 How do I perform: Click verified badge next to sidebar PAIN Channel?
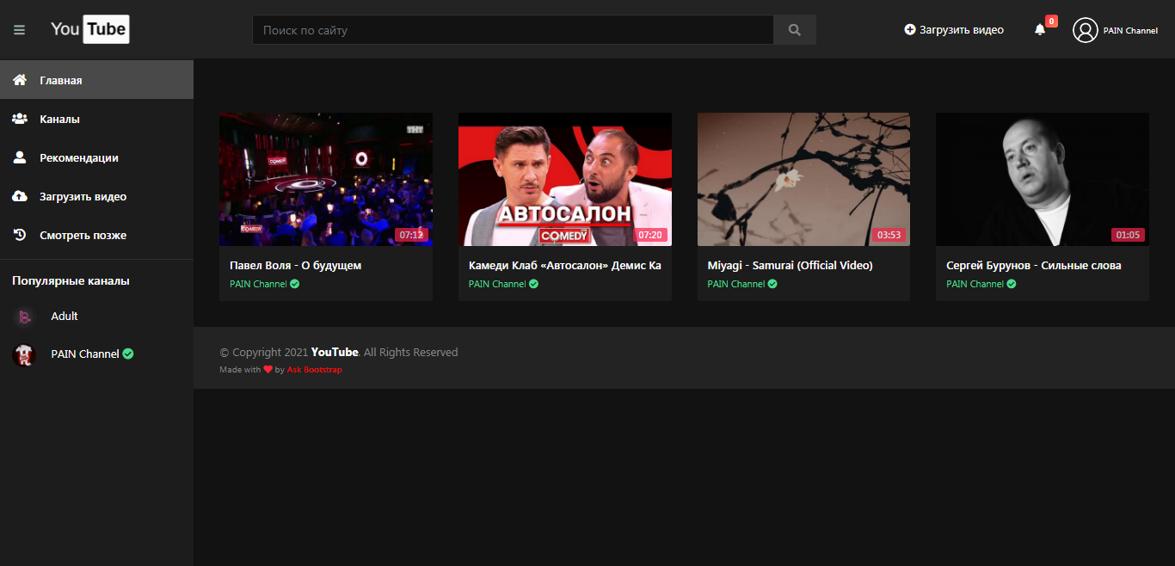coord(128,354)
